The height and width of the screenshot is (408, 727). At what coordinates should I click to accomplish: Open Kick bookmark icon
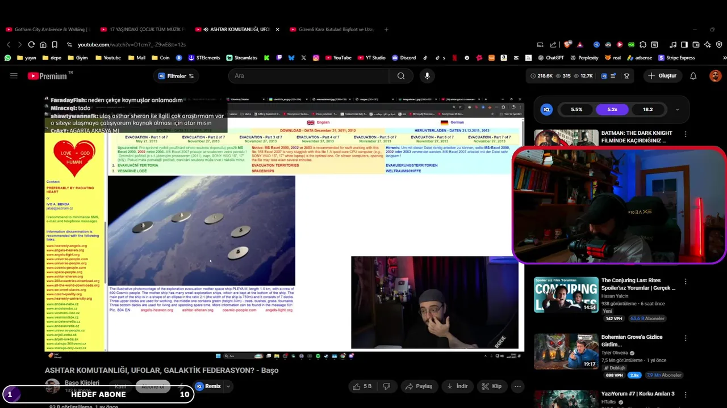tap(266, 57)
